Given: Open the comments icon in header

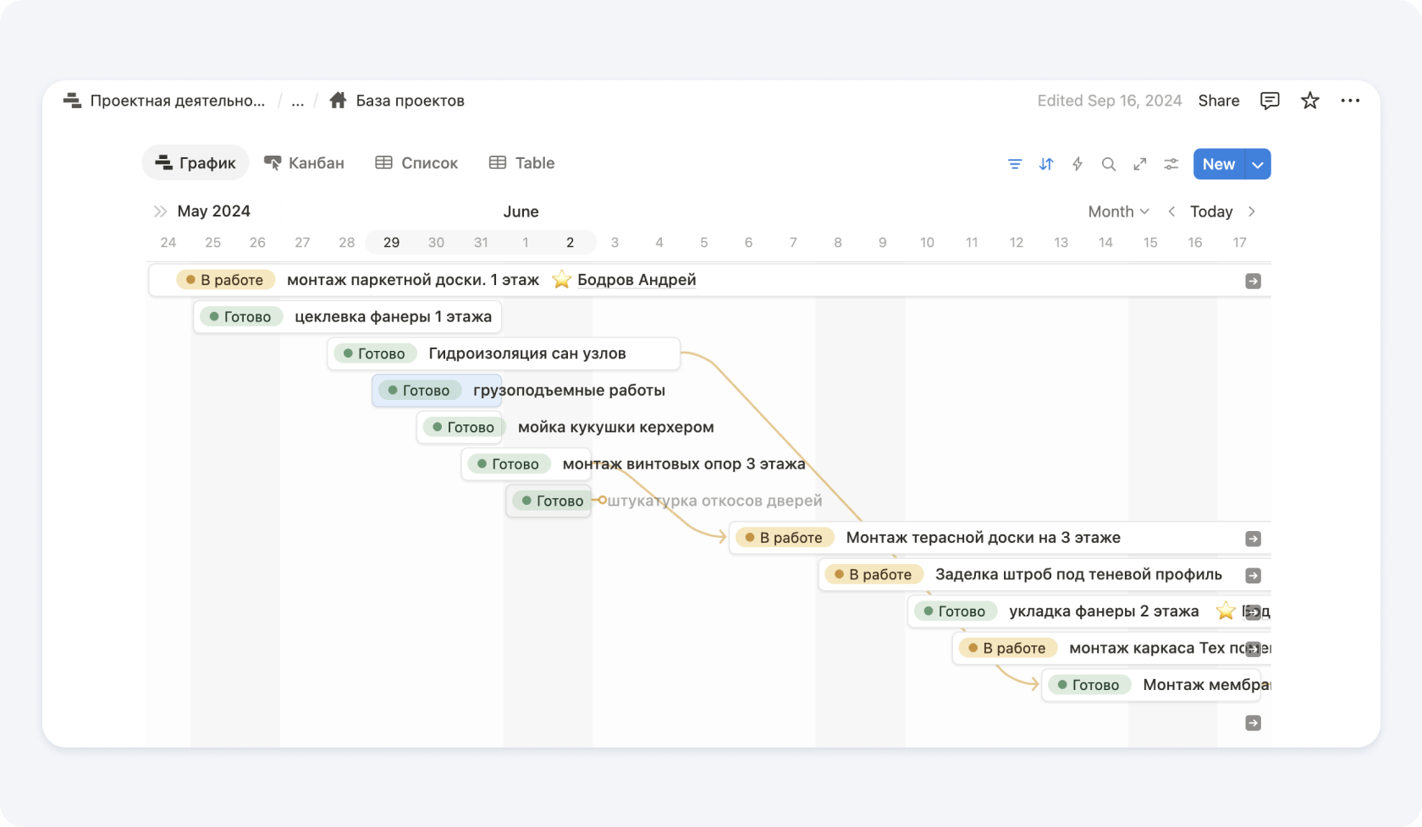Looking at the screenshot, I should (1270, 101).
